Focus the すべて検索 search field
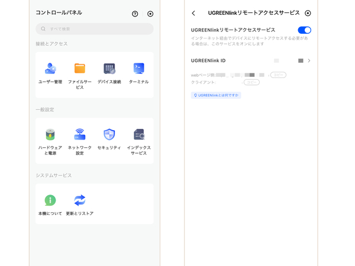 pos(95,29)
